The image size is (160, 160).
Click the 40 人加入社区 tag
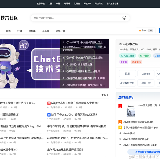(127, 56)
